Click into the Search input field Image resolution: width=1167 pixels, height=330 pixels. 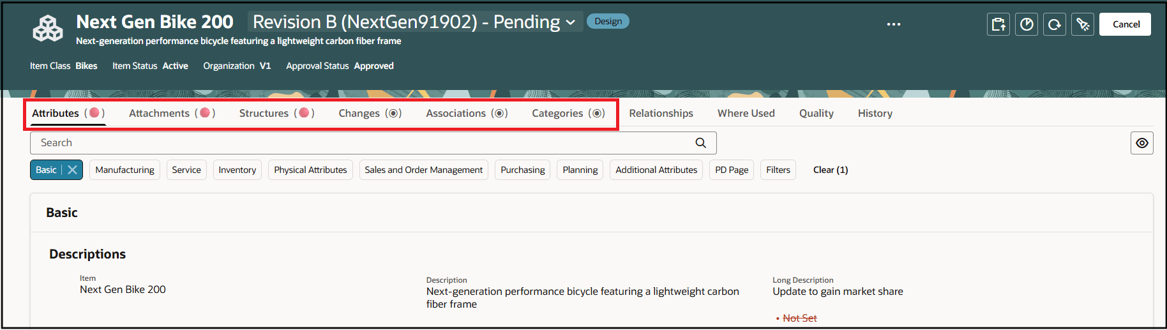364,143
